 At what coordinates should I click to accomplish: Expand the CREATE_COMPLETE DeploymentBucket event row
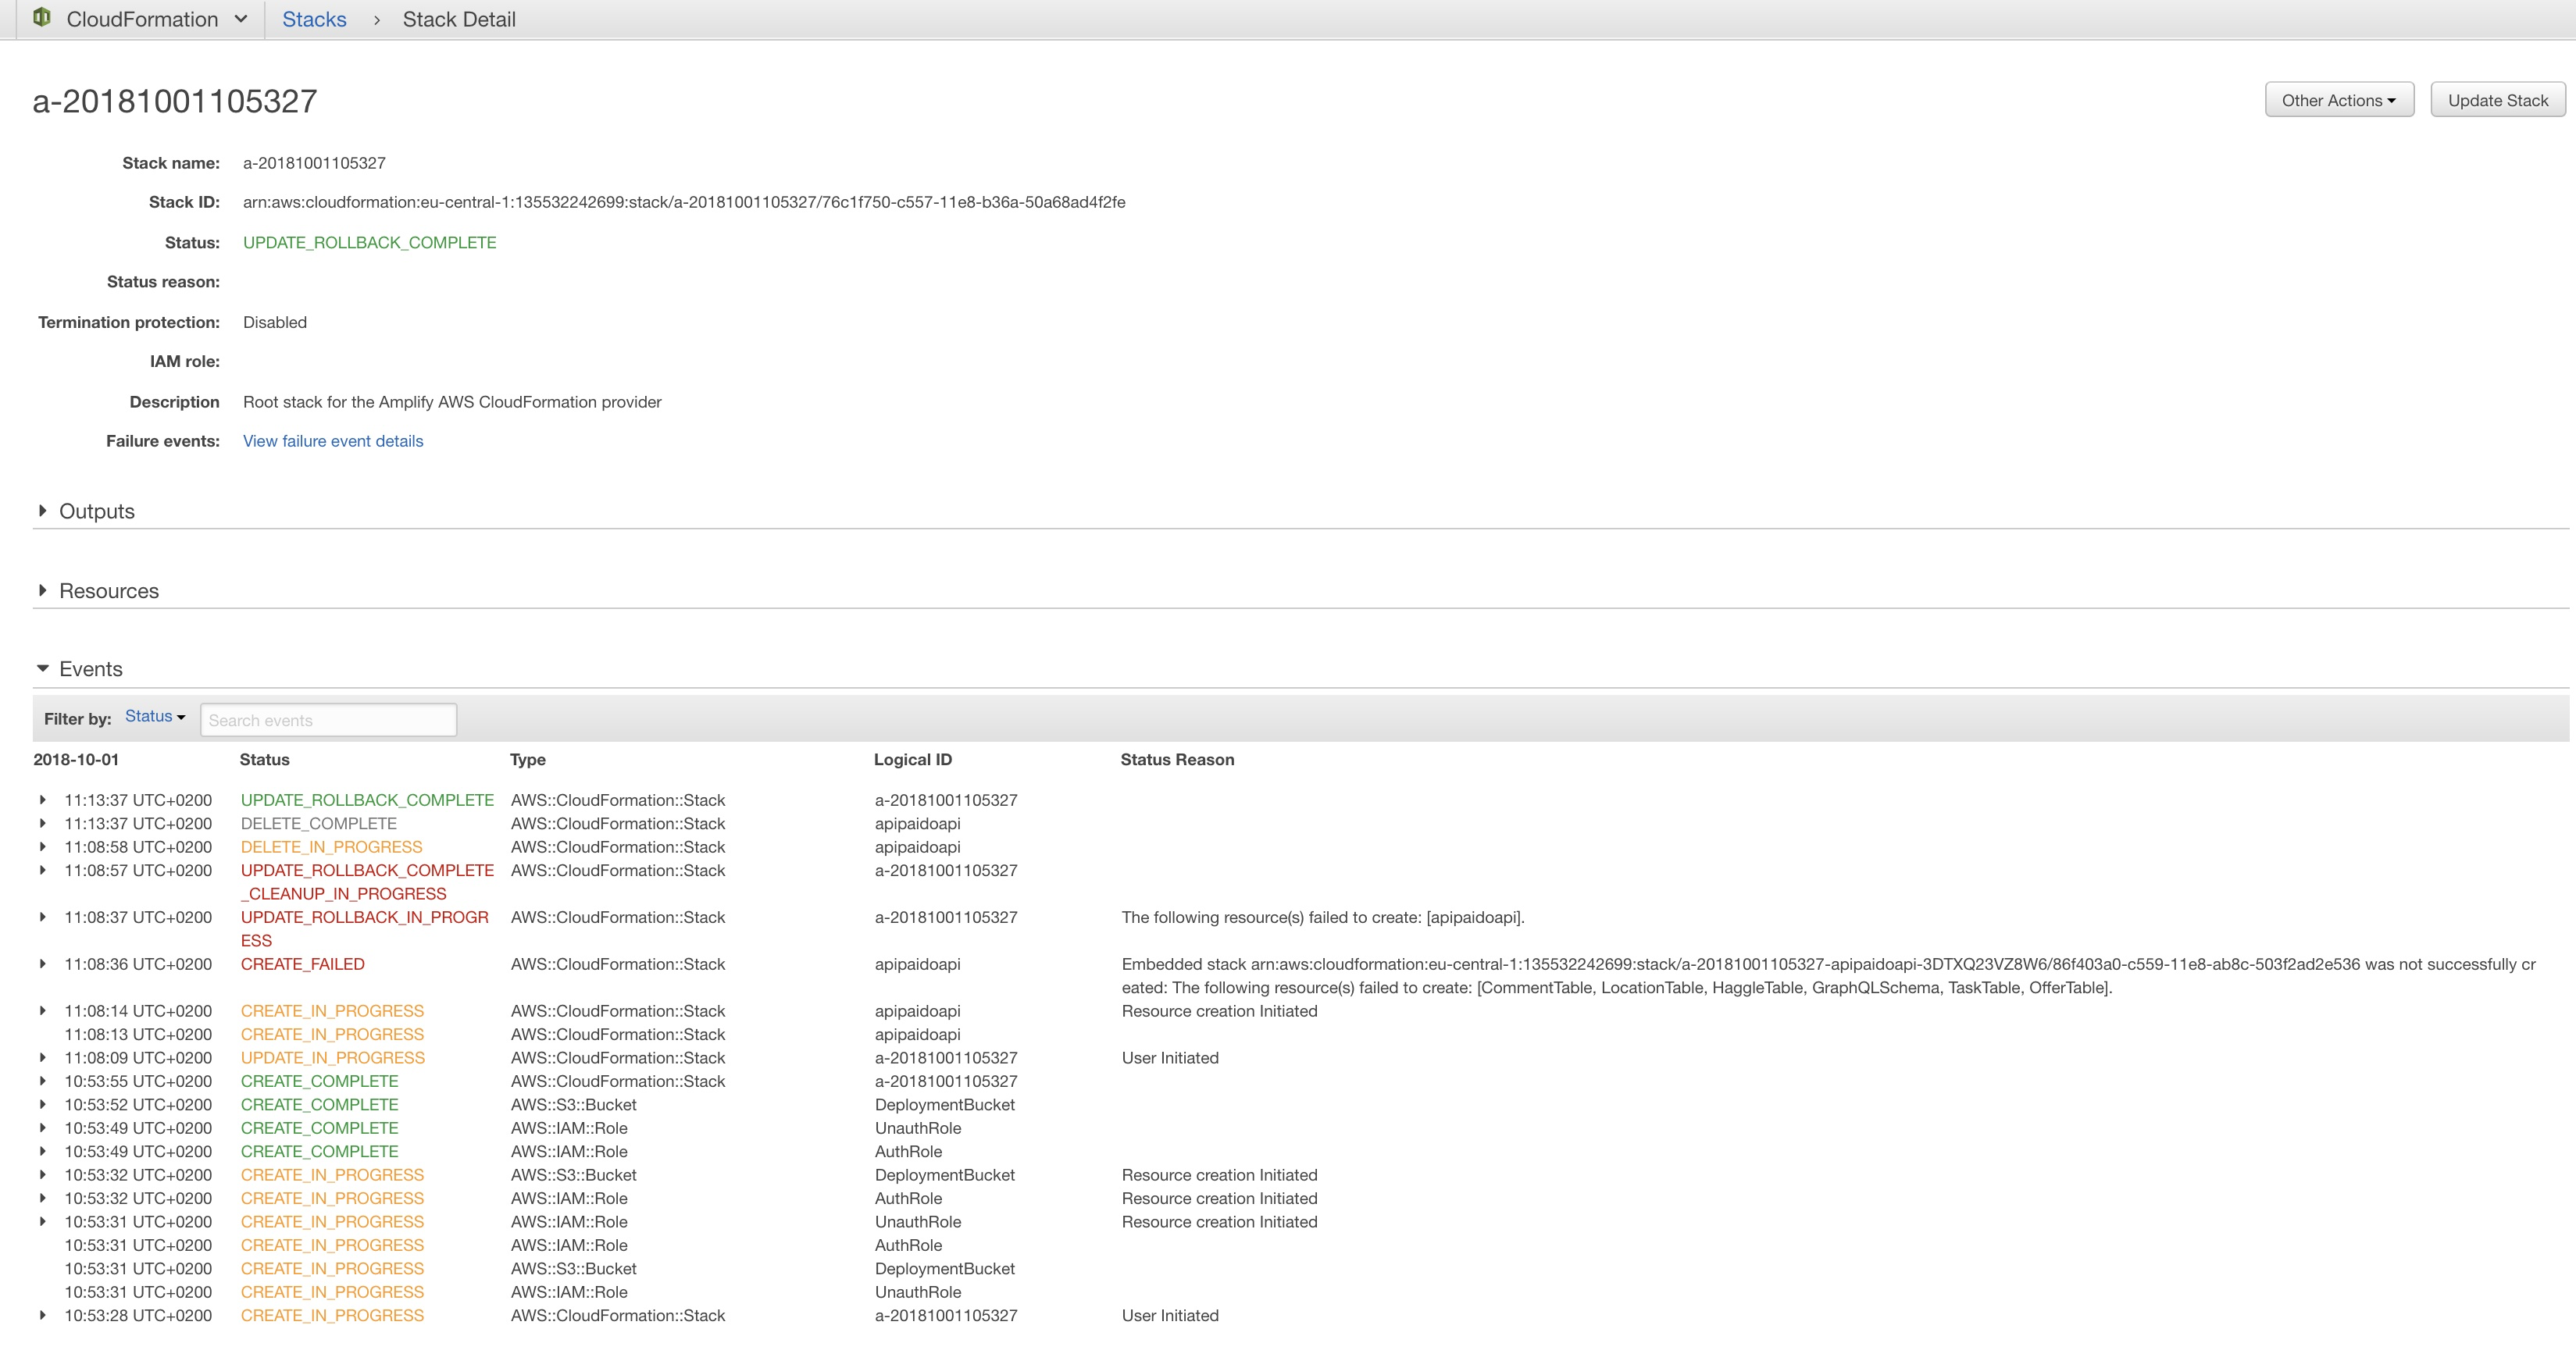[x=43, y=1105]
